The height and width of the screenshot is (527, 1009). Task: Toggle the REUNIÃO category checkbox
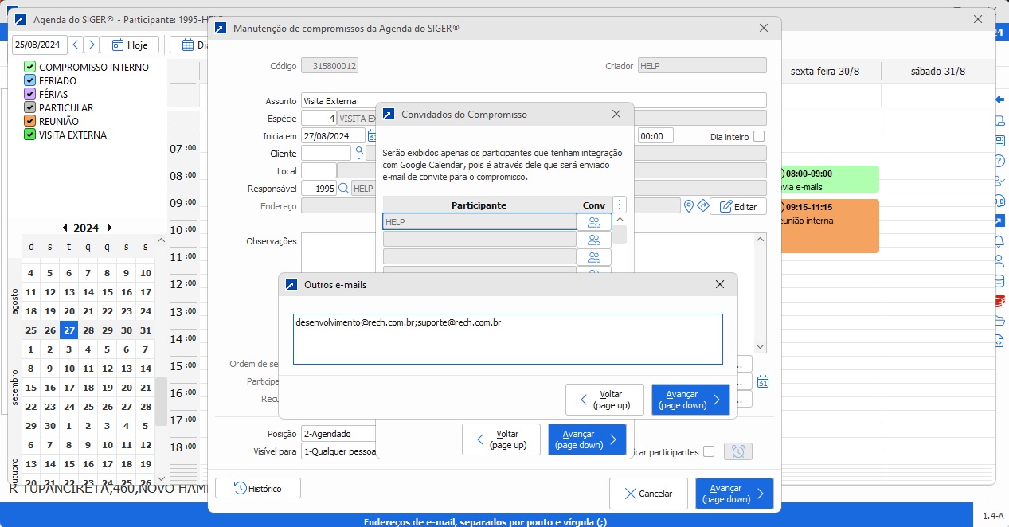tap(30, 121)
